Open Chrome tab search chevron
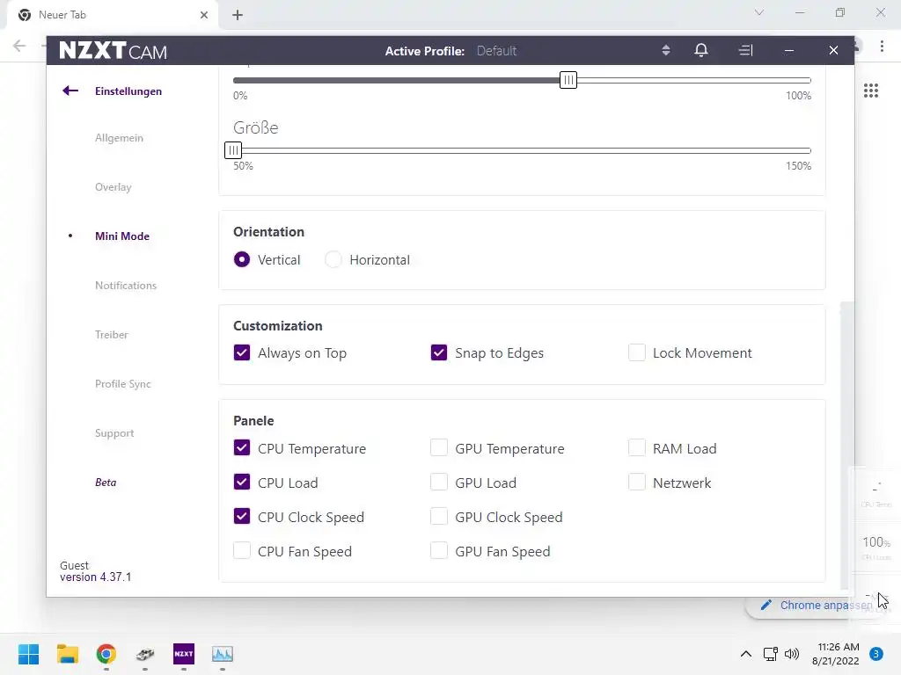The image size is (901, 675). click(759, 12)
